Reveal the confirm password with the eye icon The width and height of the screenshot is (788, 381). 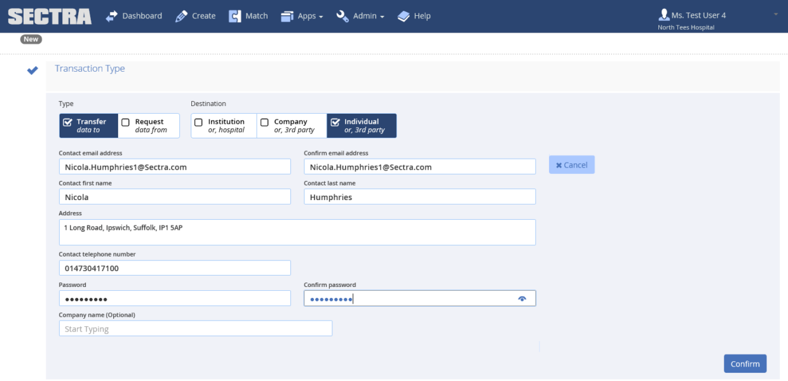(522, 298)
